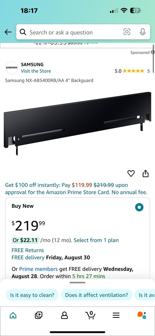Tap the share icon
Screen dimensions: 155x336
pyautogui.click(x=145, y=174)
